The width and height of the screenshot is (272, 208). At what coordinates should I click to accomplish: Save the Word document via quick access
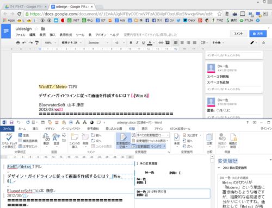(11, 122)
